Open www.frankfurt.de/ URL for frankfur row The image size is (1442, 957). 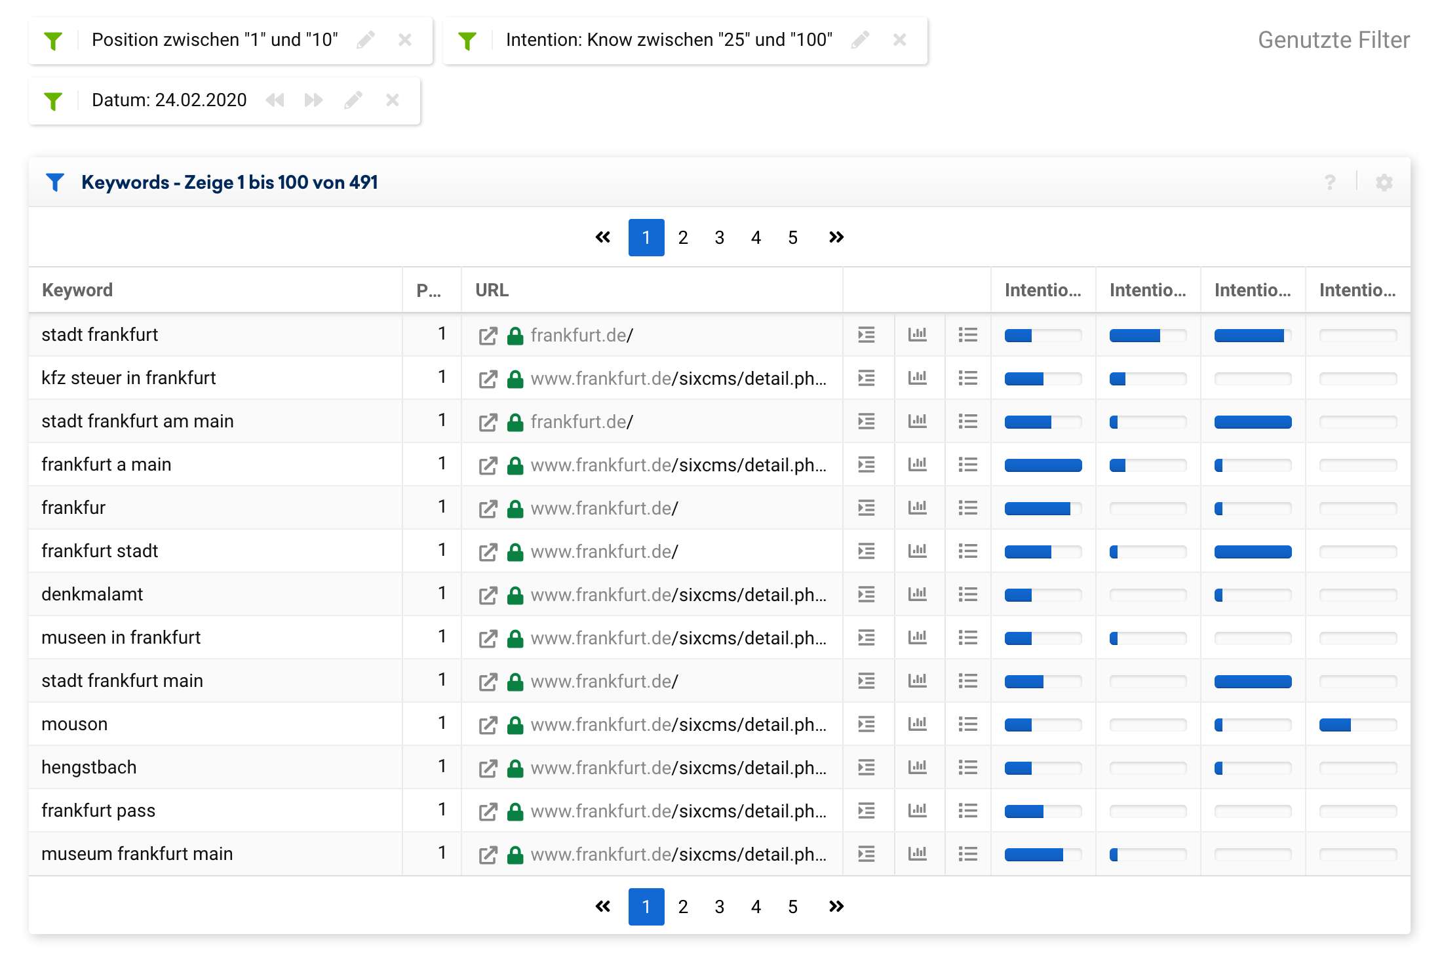[604, 509]
